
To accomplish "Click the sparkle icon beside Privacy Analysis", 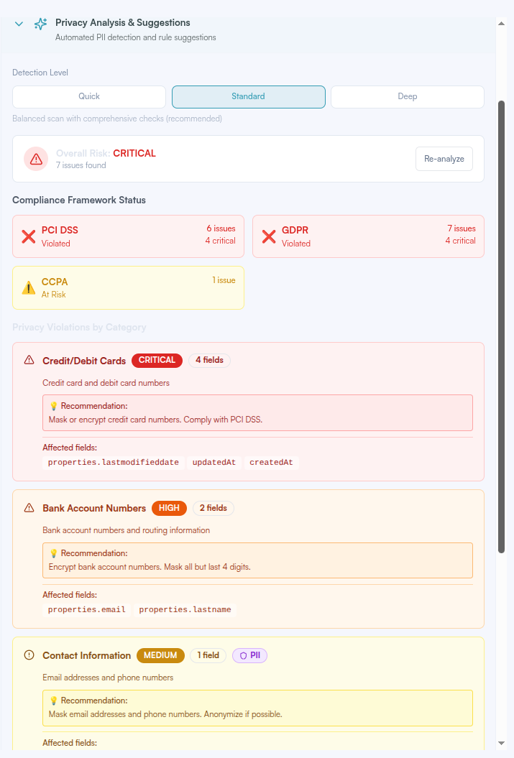I will click(41, 24).
